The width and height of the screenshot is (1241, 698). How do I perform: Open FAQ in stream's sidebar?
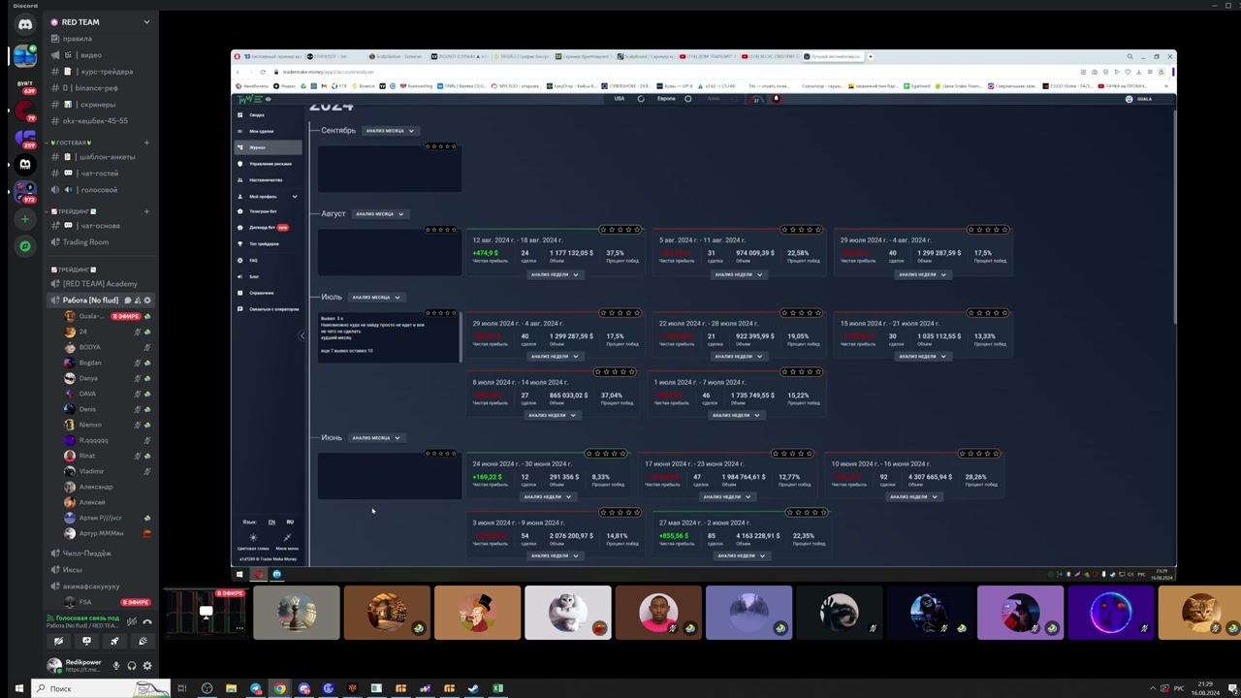[253, 260]
